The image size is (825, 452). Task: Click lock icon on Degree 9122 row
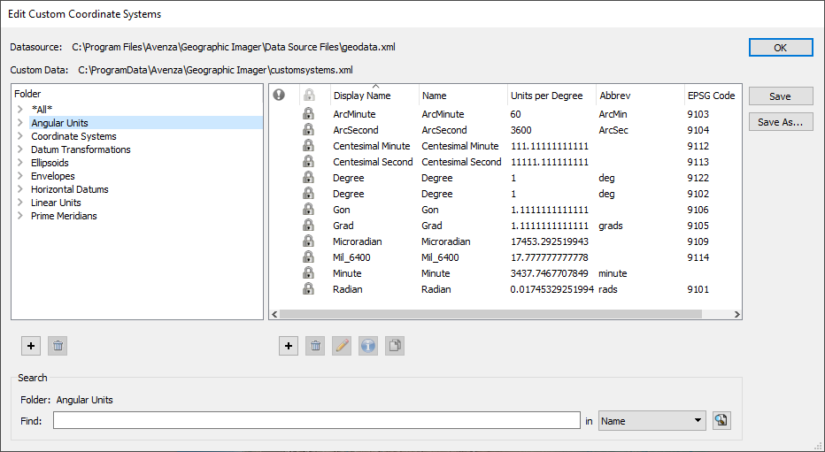point(308,178)
